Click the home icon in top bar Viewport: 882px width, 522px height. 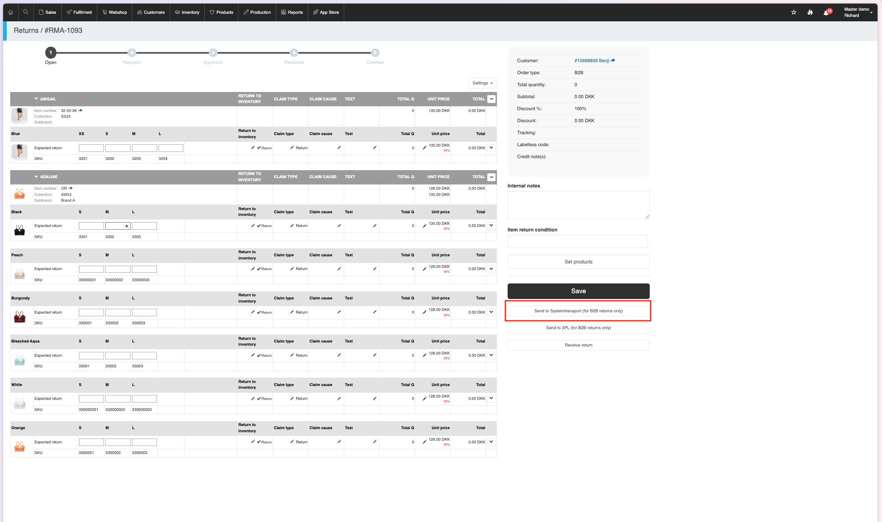[x=11, y=12]
